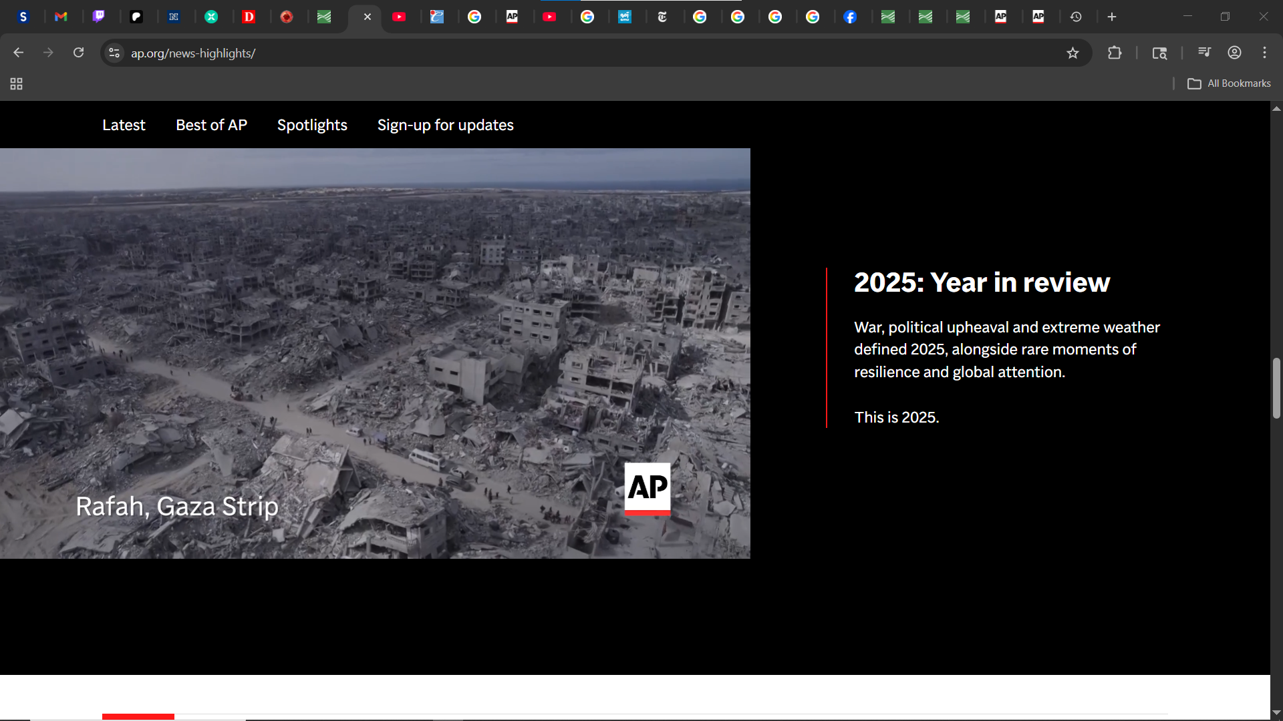Viewport: 1283px width, 721px height.
Task: Switch to the Twitch tab
Action: [x=98, y=17]
